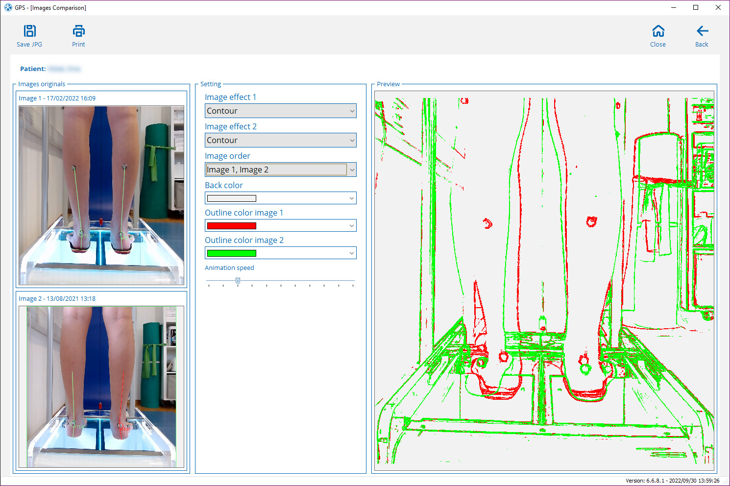The width and height of the screenshot is (730, 486).
Task: Open Outline color image 2 dropdown
Action: coord(281,253)
